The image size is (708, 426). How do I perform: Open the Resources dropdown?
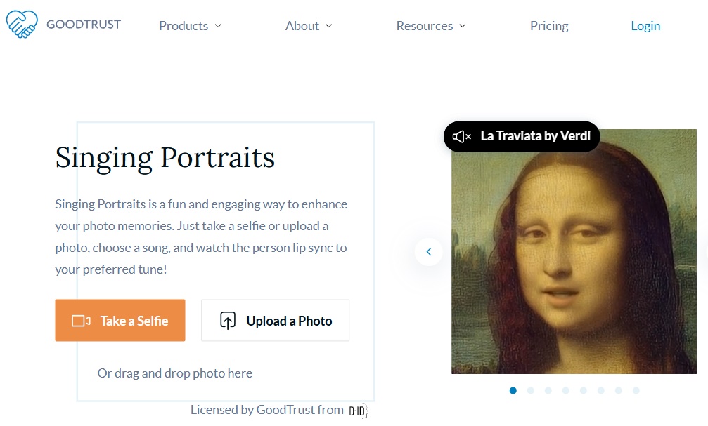coord(430,25)
